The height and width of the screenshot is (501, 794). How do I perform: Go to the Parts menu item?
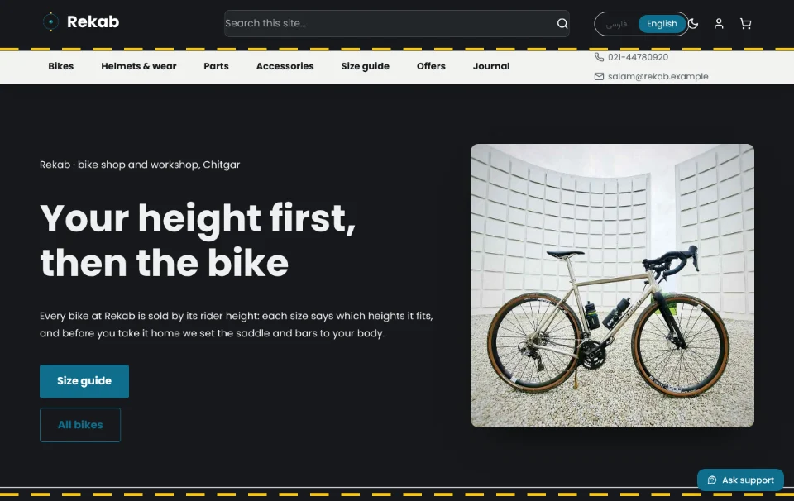click(216, 66)
